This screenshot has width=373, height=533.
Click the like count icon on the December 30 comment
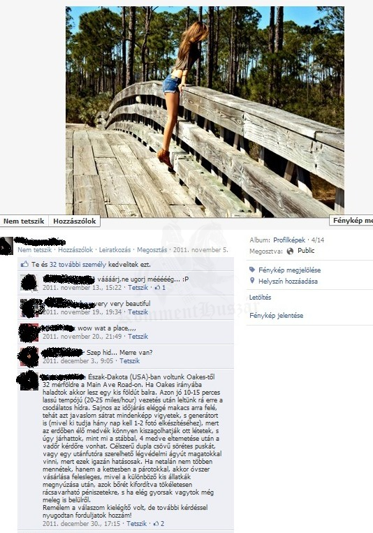159,523
